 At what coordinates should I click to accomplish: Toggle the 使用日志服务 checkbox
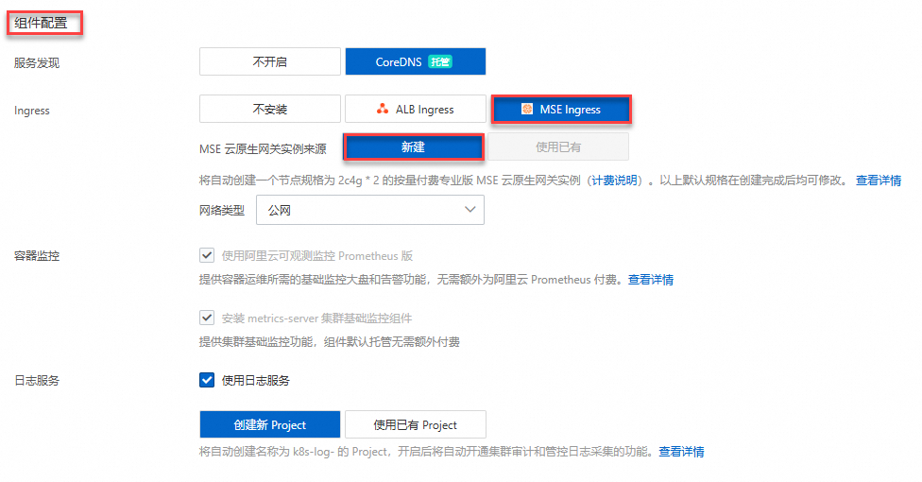click(x=206, y=380)
